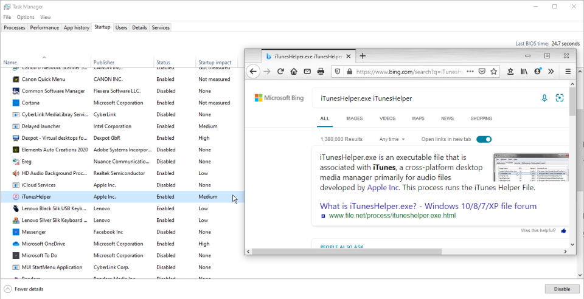
Task: Select the Bing IMAGES search tab
Action: [x=354, y=119]
